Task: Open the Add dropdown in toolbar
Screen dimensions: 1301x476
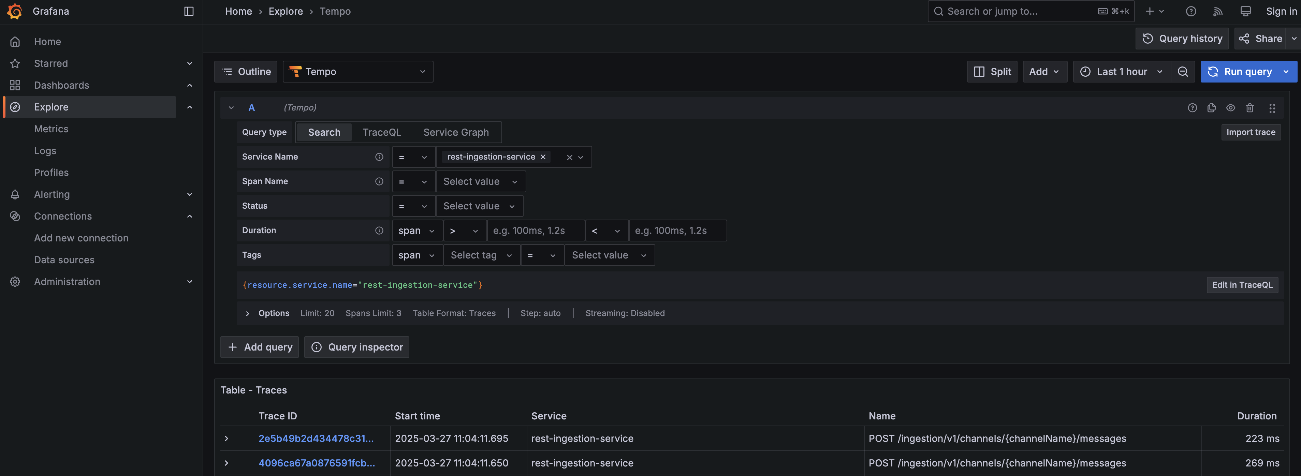Action: (1044, 72)
